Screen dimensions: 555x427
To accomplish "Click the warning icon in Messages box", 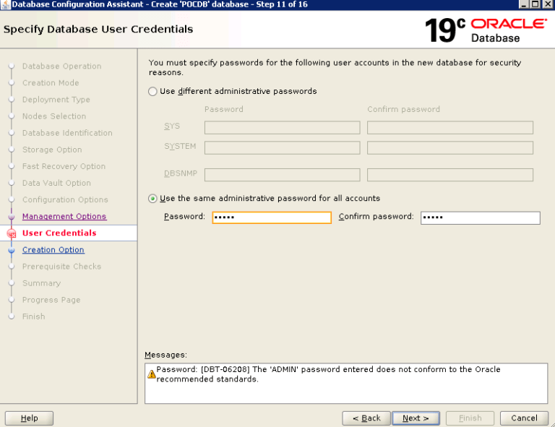I will tap(152, 374).
